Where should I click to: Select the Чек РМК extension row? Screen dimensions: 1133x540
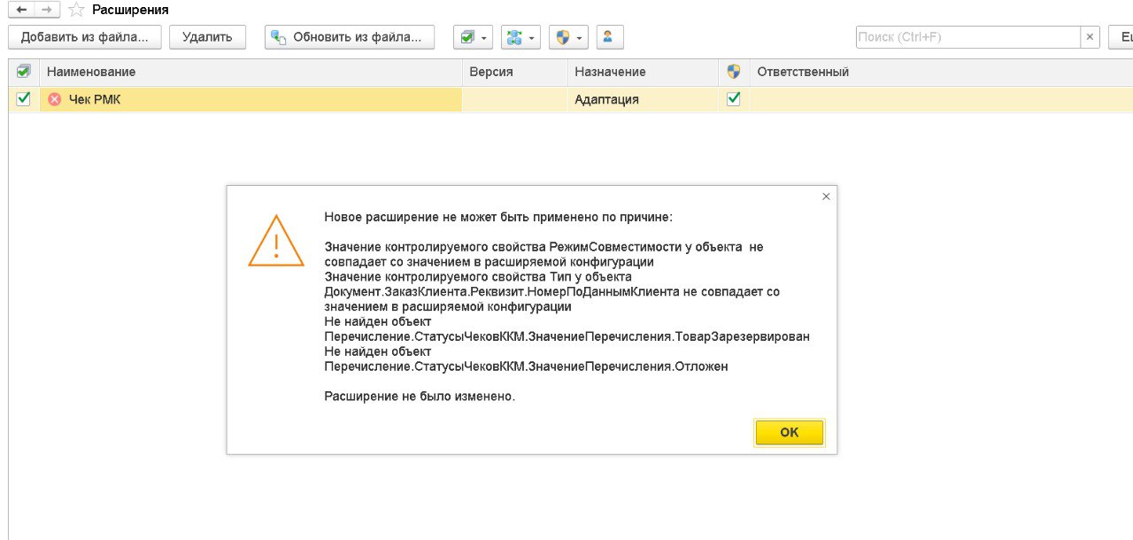(570, 99)
